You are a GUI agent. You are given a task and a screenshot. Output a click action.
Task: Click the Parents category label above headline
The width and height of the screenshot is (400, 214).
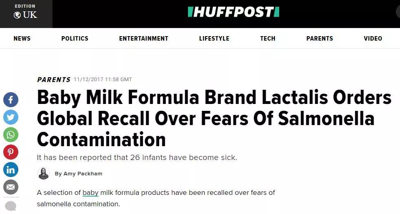pyautogui.click(x=54, y=80)
